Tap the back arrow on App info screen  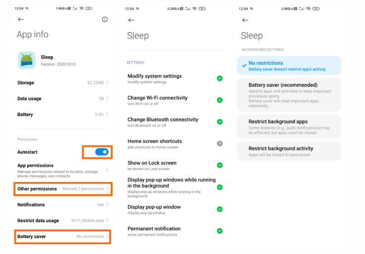pos(21,19)
